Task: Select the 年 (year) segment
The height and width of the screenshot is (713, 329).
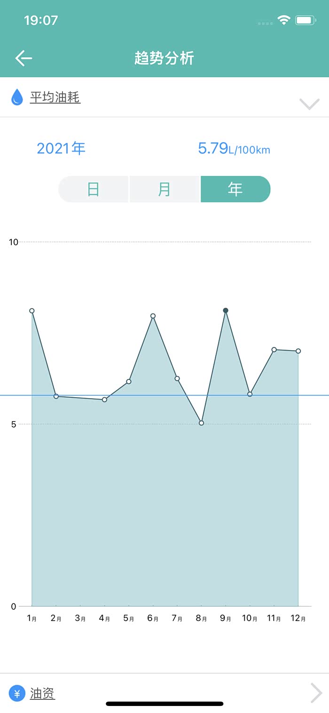Action: (235, 189)
